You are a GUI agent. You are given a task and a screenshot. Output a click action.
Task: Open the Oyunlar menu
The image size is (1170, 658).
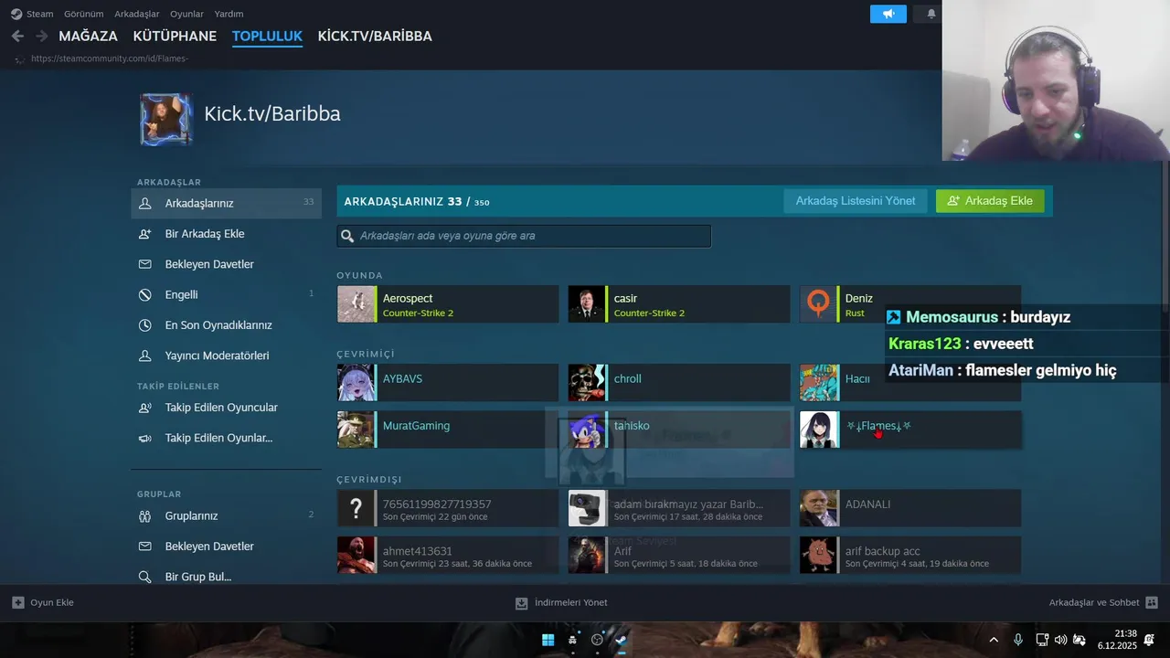coord(186,14)
